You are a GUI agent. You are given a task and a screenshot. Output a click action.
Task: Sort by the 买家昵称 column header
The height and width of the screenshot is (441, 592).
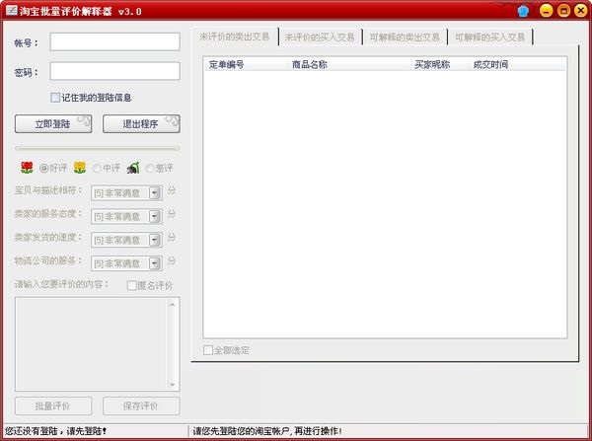[x=440, y=64]
